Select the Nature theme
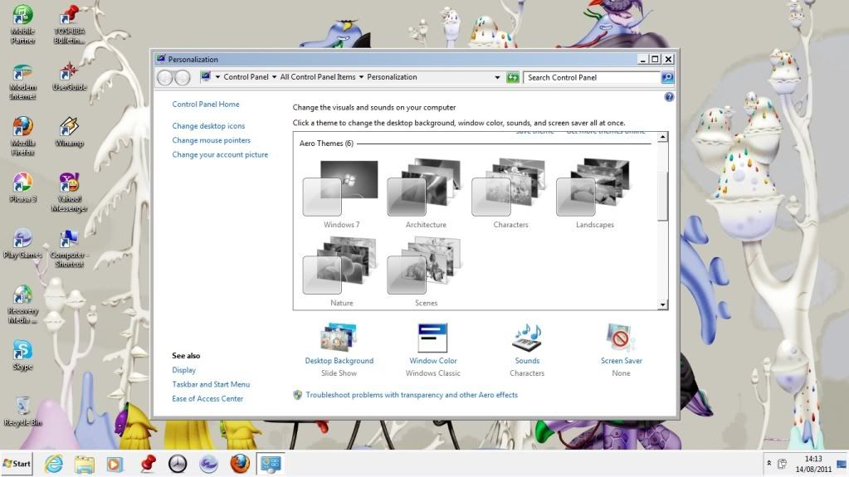849x477 pixels. (341, 272)
